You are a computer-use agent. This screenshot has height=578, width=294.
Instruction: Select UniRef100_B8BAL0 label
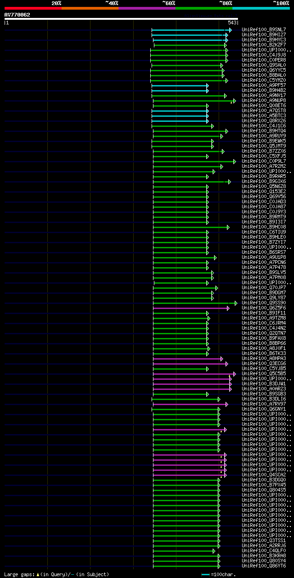(x=264, y=75)
